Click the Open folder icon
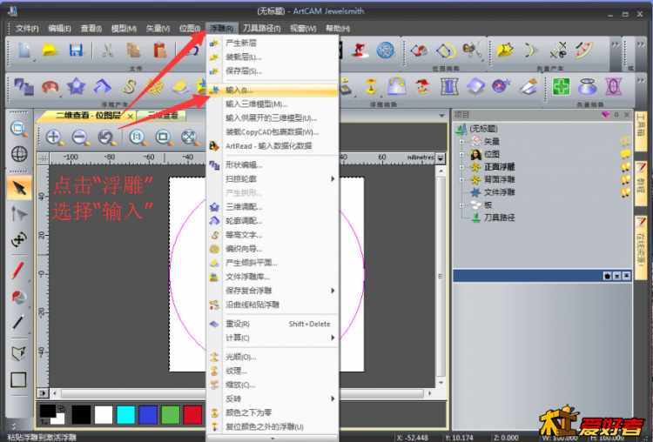This screenshot has height=442, width=653. tap(50, 50)
